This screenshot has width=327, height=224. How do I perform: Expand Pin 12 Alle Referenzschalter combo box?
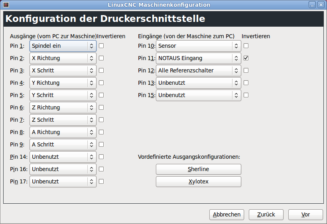199,70
